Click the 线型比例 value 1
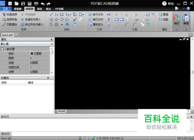Viewport: 194px width, 140px height. pos(40,67)
